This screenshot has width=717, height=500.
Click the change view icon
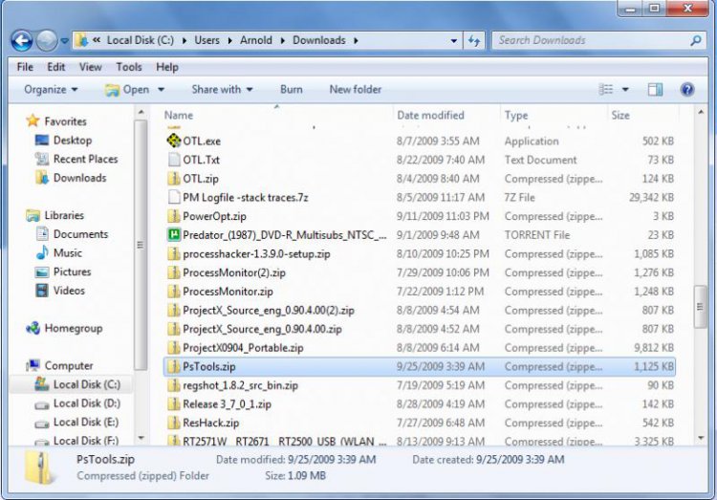606,90
